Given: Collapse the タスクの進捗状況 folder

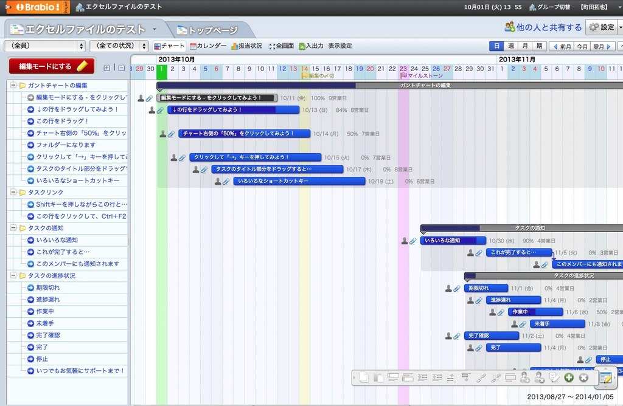Looking at the screenshot, I should tap(13, 275).
